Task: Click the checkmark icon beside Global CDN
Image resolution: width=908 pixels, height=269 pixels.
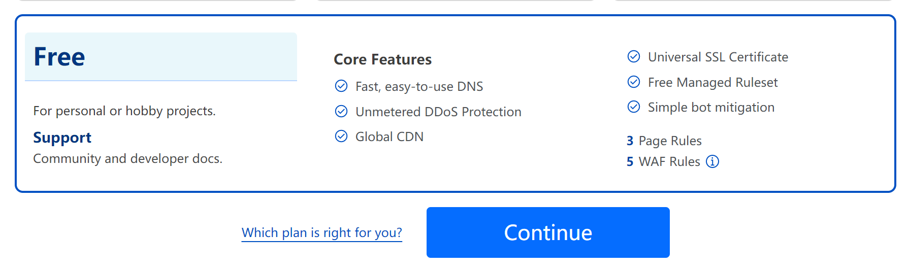Action: [341, 136]
